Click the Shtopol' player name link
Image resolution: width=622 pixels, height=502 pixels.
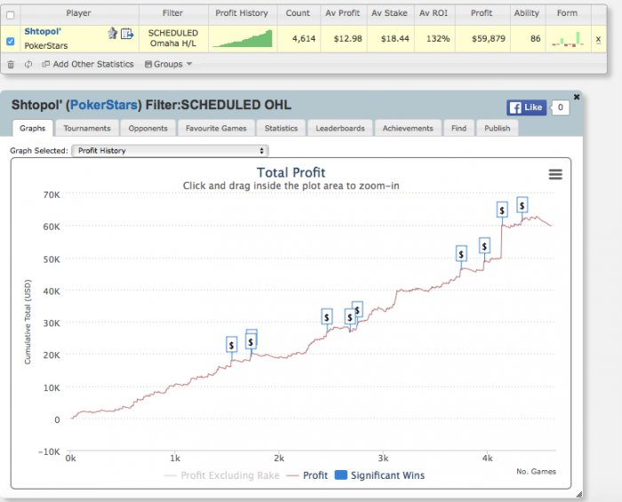pos(43,32)
